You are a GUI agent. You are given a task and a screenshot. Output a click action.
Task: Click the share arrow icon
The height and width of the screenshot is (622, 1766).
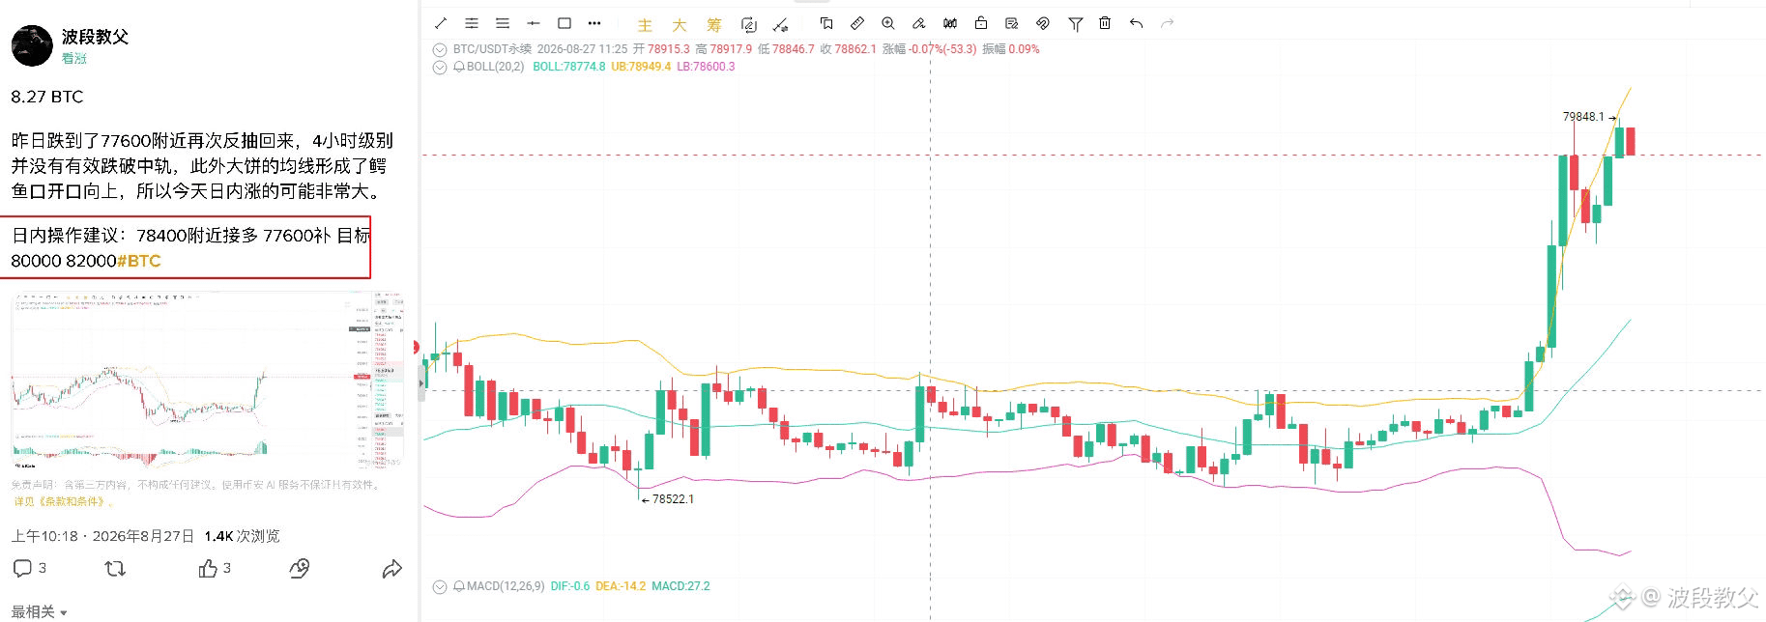391,569
